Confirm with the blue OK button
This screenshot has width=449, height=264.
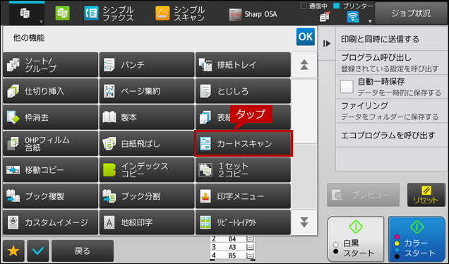[x=306, y=37]
